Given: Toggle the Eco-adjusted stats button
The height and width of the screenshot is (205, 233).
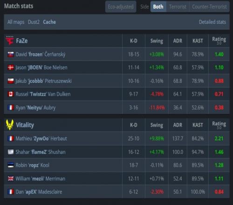Looking at the screenshot, I should (121, 7).
